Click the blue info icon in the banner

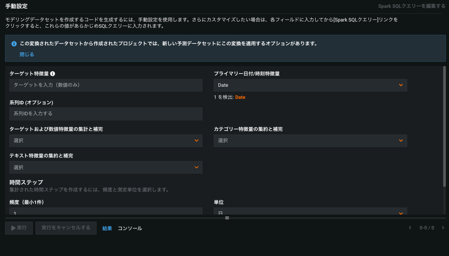[x=14, y=44]
